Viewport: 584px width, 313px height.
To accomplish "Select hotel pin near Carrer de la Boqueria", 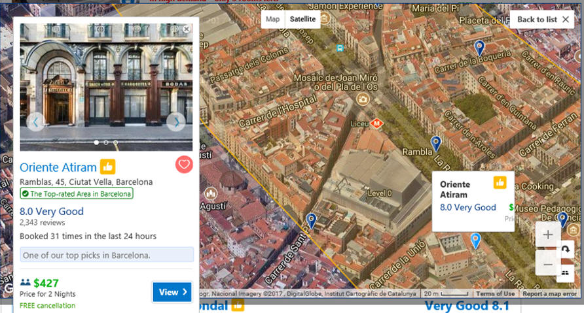I will (479, 48).
